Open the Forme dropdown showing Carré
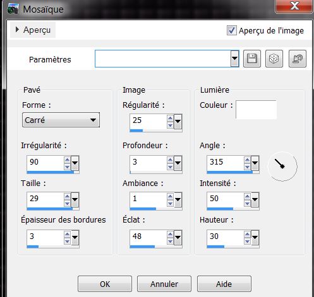Image resolution: width=314 pixels, height=297 pixels. coord(61,120)
